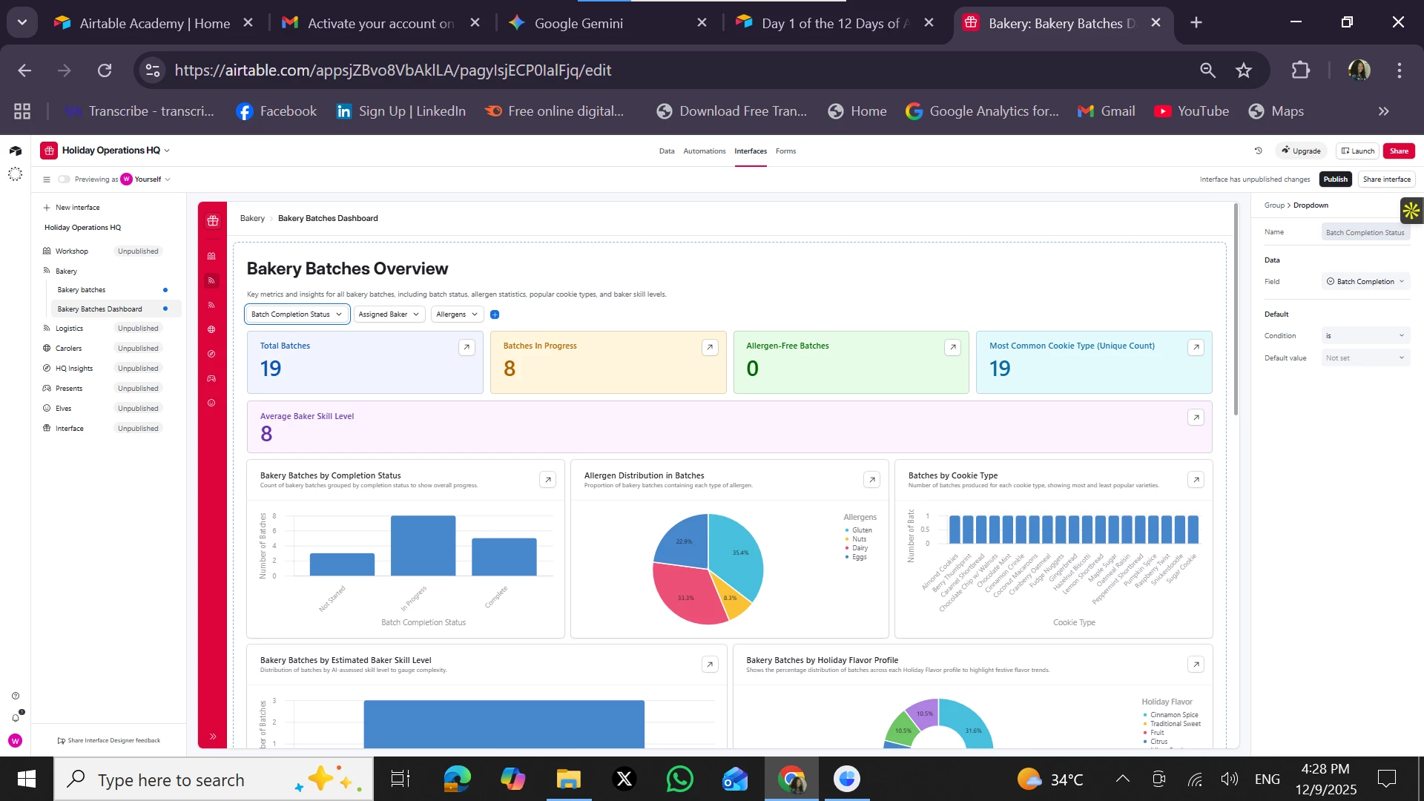Click the blue add filter plus icon
This screenshot has width=1424, height=801.
[x=495, y=314]
